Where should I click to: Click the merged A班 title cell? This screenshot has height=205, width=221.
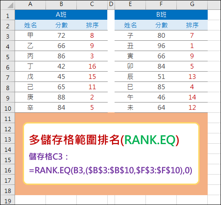[61, 15]
